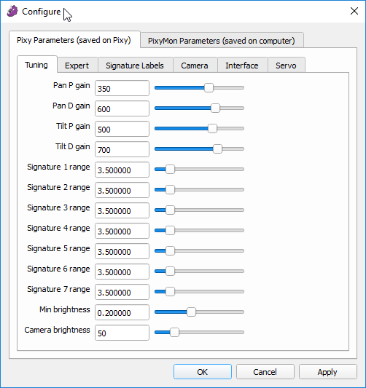Click the Signature 3 range value field

[122, 210]
